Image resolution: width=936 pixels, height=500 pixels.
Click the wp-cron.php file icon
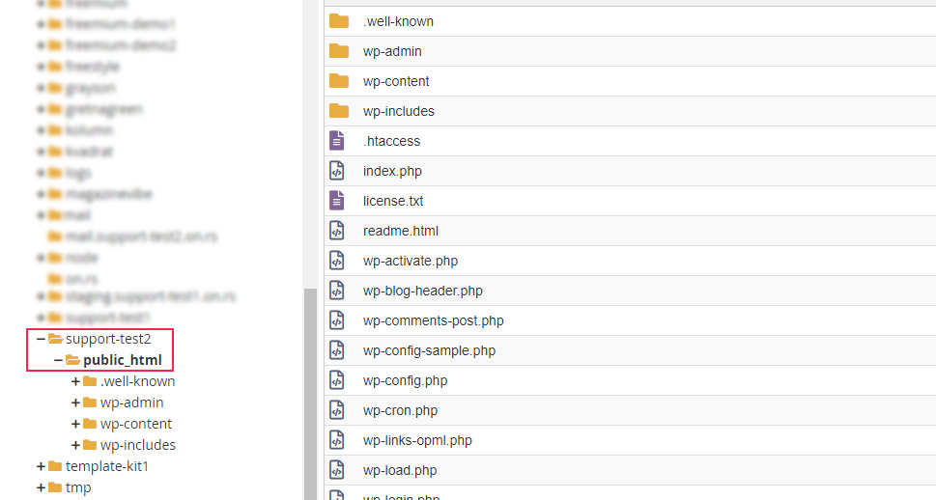tap(337, 409)
